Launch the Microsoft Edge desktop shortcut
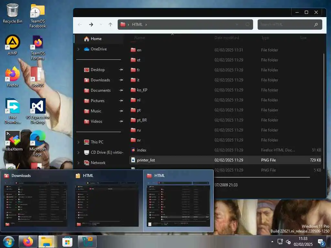331x248 pixels. click(37, 143)
